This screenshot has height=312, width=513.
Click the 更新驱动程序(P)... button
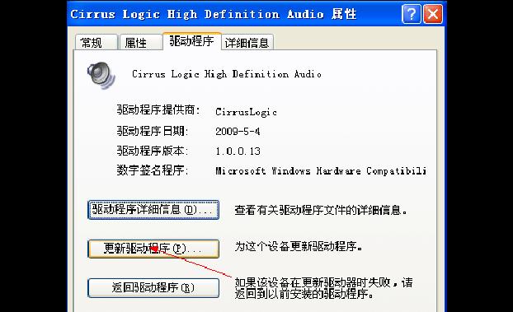coord(153,249)
